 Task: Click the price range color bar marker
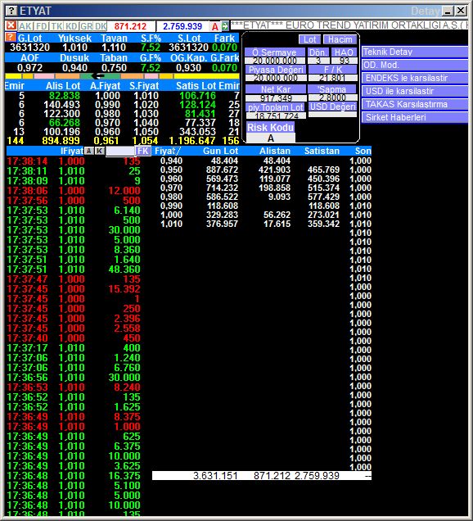pos(98,75)
